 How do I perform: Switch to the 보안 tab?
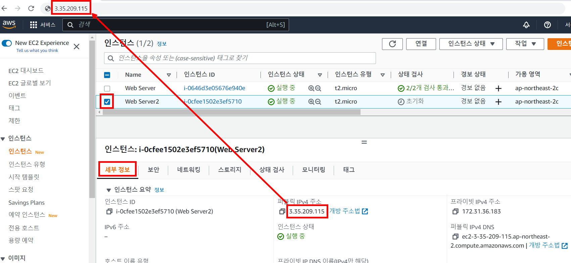pos(153,170)
